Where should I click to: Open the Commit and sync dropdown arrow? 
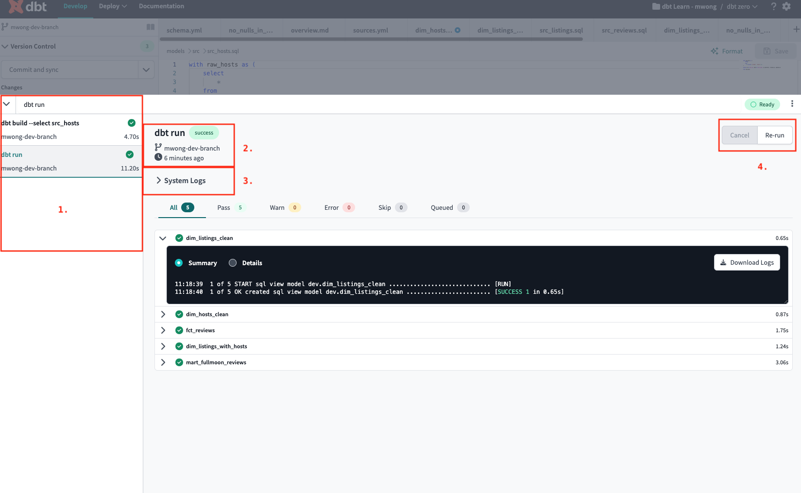pyautogui.click(x=146, y=69)
